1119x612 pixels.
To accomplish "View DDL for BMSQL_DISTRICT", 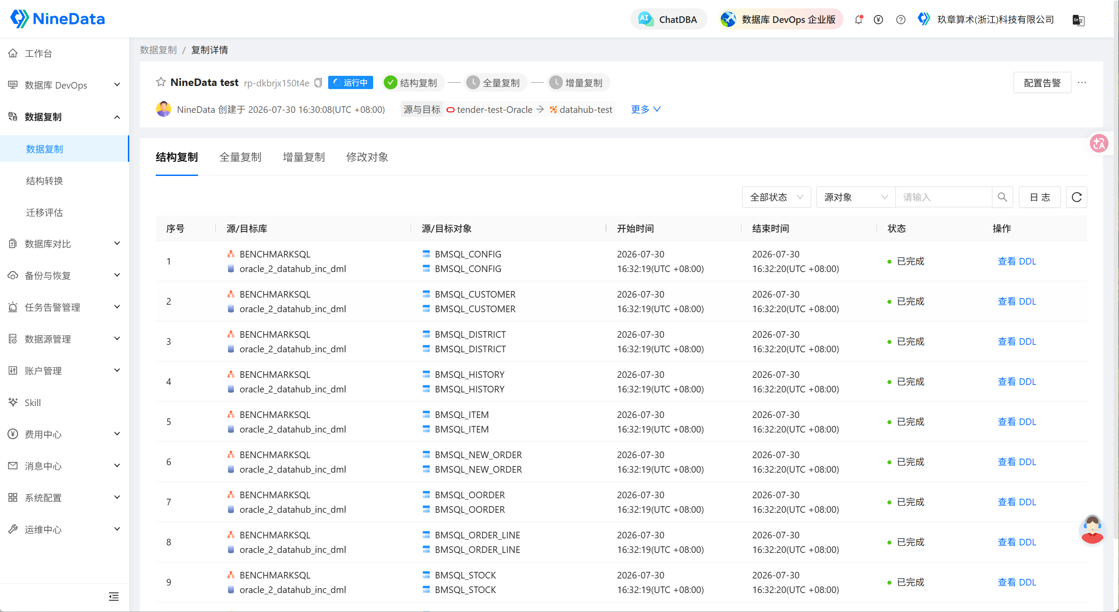I will click(x=1017, y=341).
